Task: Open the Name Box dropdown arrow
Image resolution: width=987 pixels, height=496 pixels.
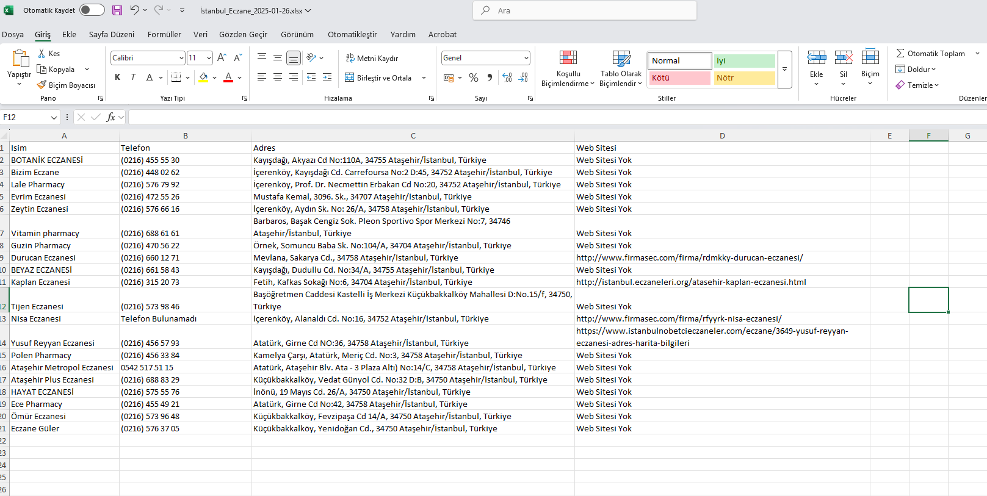Action: 54,117
